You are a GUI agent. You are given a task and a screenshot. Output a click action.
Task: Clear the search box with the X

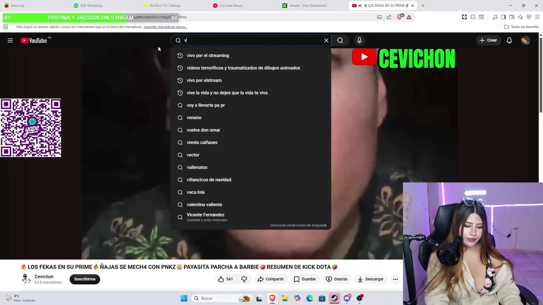326,40
